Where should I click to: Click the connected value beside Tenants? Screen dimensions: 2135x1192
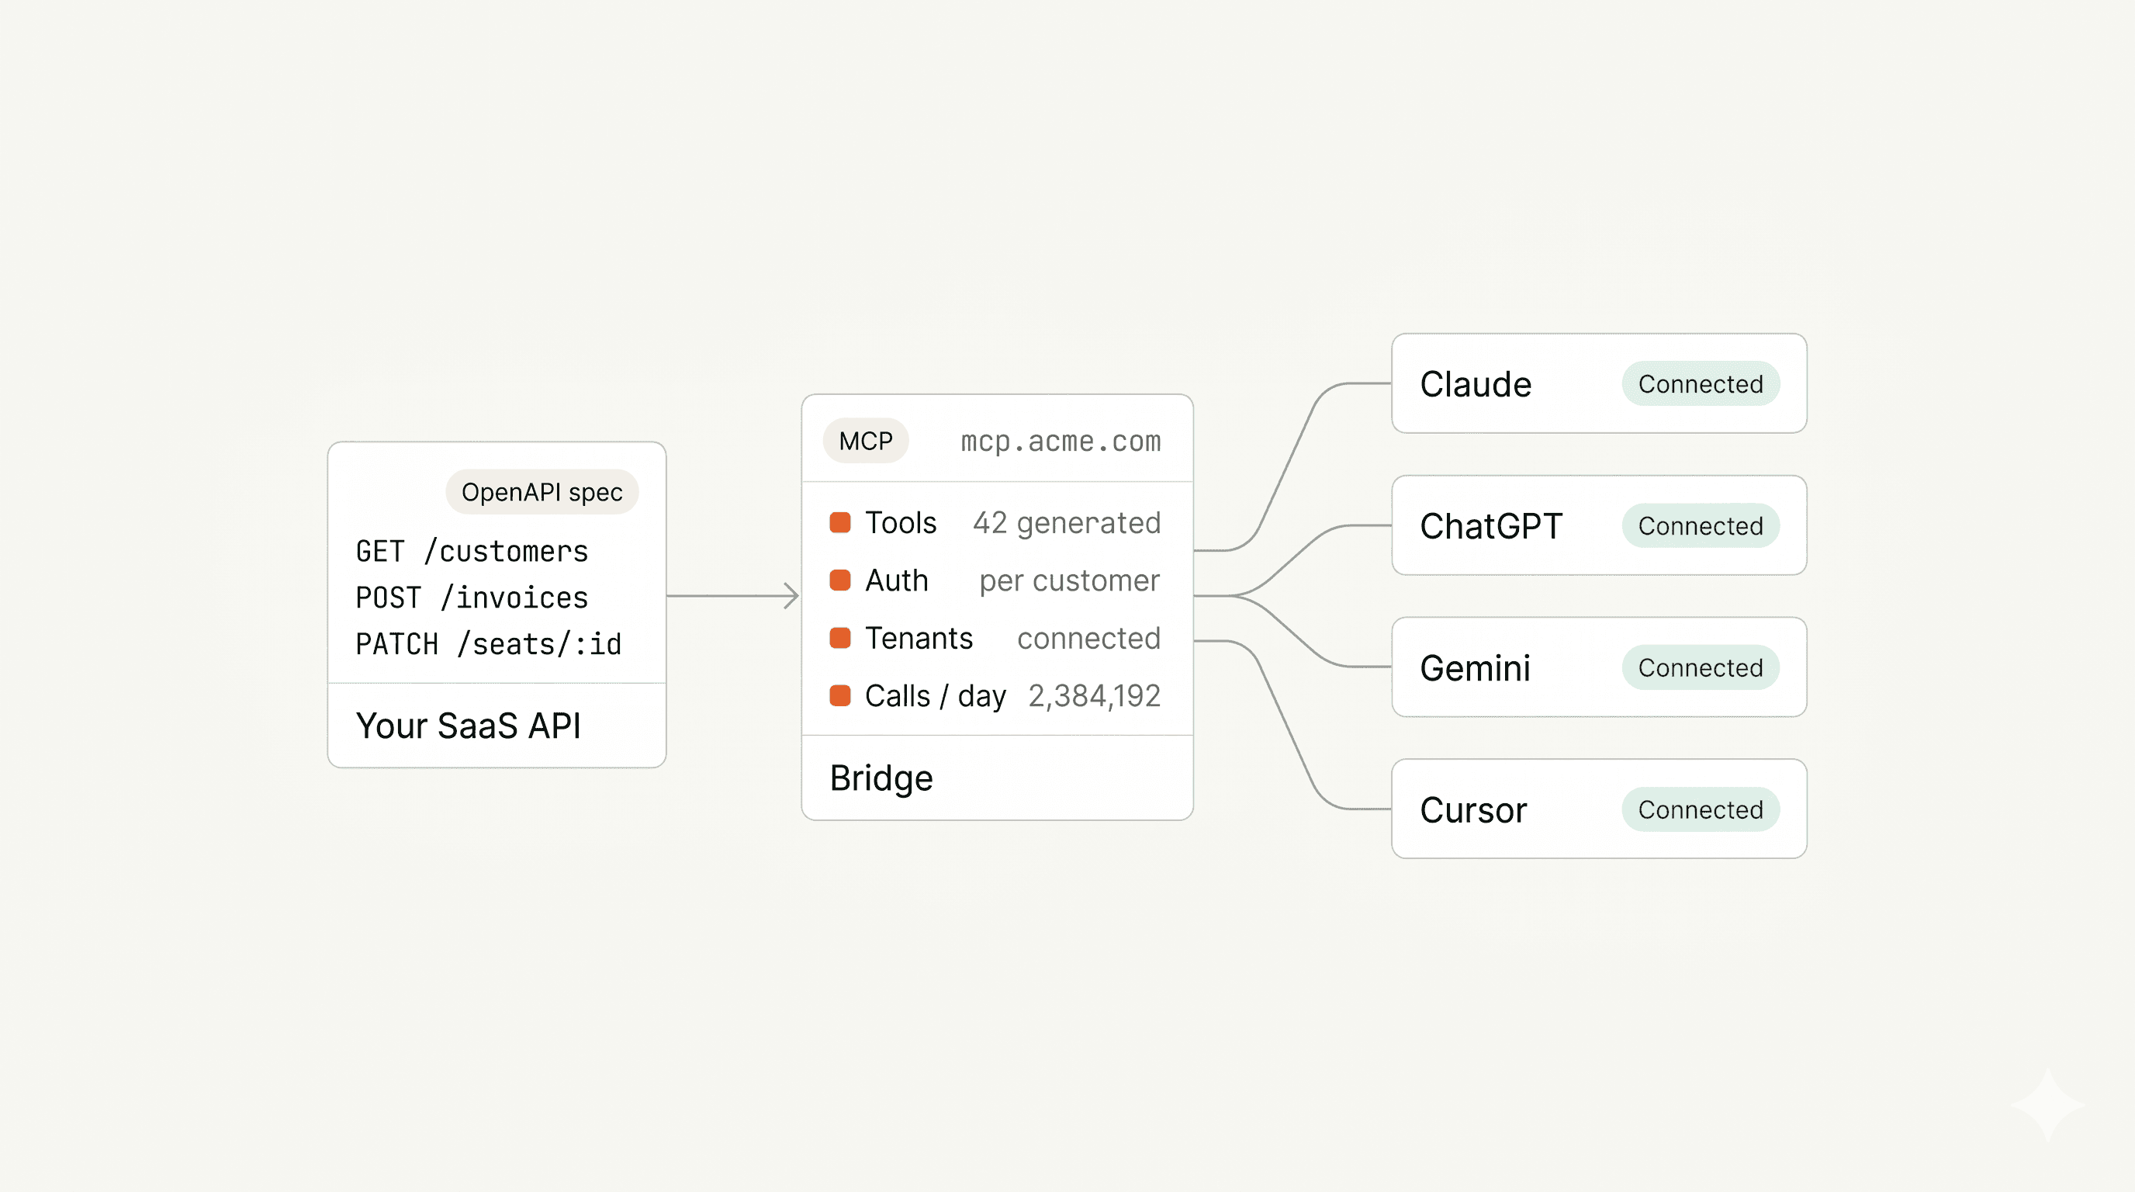(1089, 638)
